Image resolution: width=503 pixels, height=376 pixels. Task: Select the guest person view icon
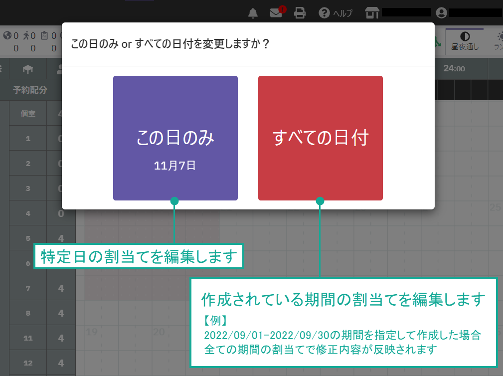coord(59,69)
